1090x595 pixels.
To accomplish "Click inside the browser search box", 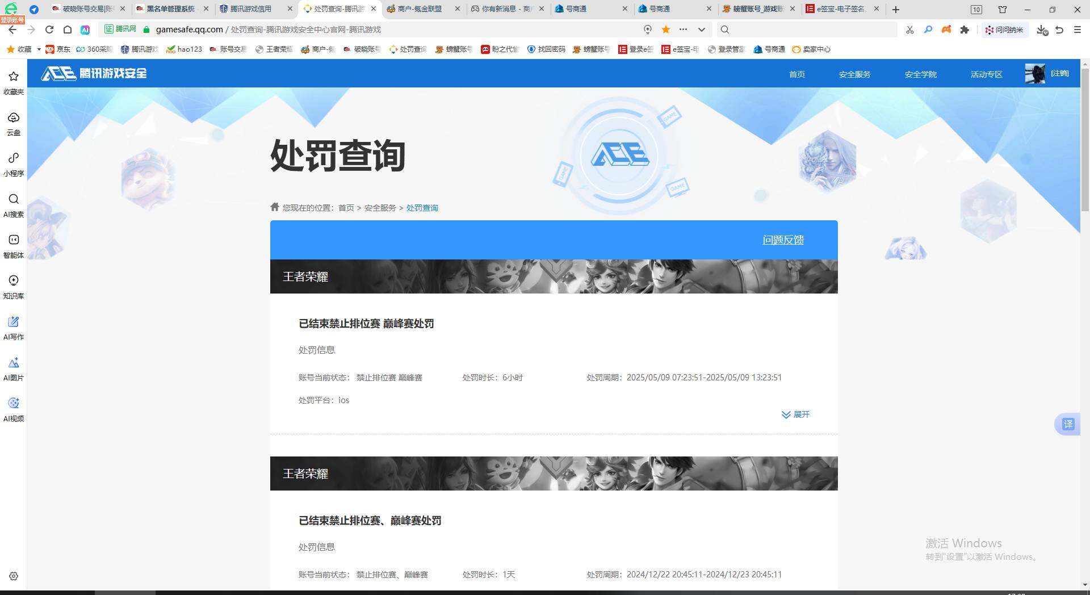I will click(x=806, y=30).
